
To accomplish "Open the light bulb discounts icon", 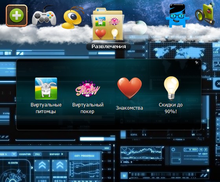I will 171,88.
